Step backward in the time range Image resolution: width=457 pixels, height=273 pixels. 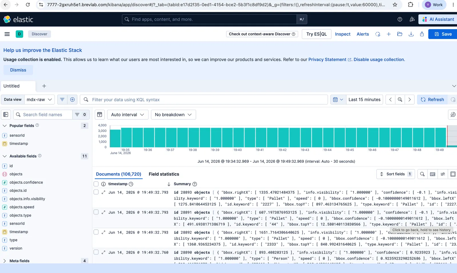(x=390, y=99)
